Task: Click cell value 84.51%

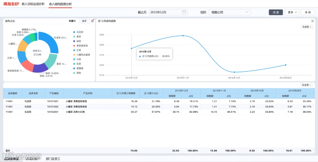Action: (x=231, y=112)
